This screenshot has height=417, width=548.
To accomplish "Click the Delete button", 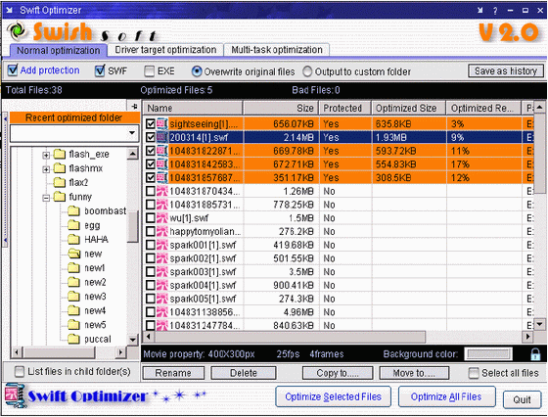I will 244,373.
